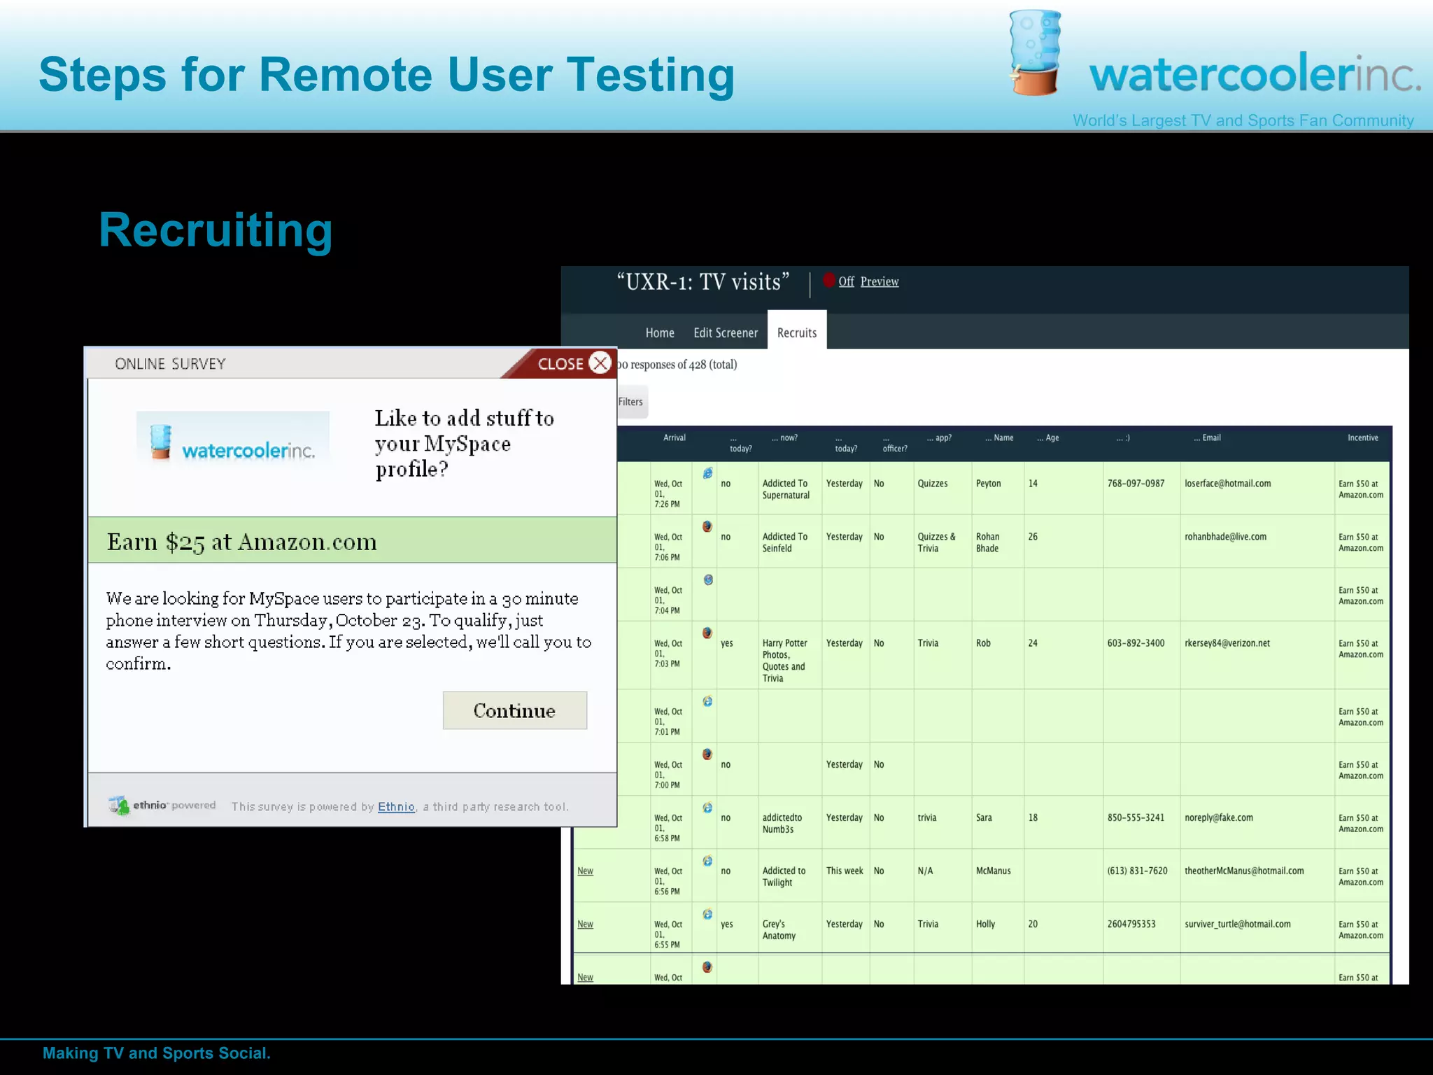1433x1075 pixels.
Task: Click arrival time Wed, Oct 01, 7:26 PM
Action: tap(668, 493)
